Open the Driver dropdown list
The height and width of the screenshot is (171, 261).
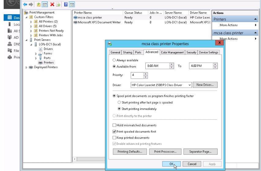(190, 85)
